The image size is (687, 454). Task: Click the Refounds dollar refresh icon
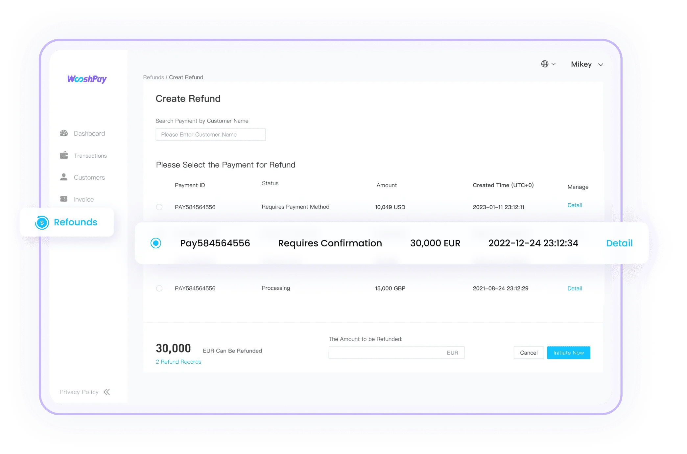click(42, 222)
